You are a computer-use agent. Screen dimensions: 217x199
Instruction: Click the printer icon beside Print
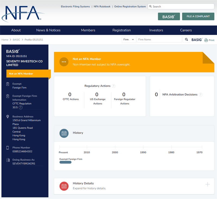pos(206,40)
